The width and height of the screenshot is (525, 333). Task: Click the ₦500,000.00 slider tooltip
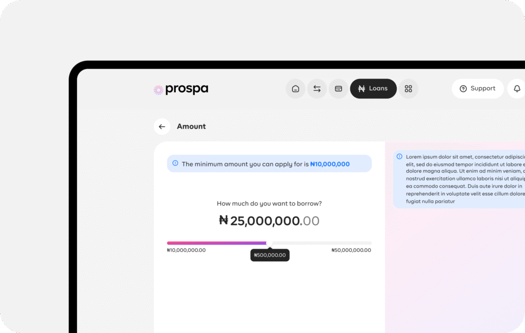tap(270, 255)
